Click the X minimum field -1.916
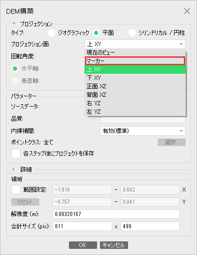This screenshot has height=255, width=197. point(82,190)
